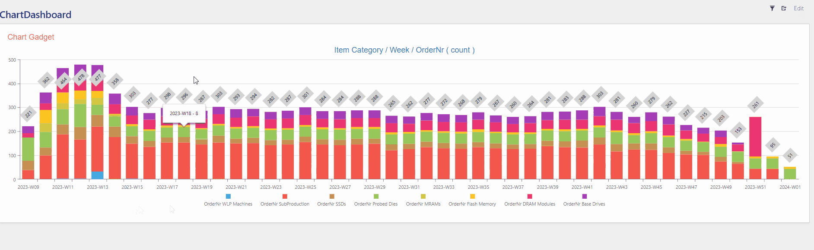Toggle OrderNr WLP Machines blue legend marker
Image resolution: width=814 pixels, height=250 pixels.
(x=228, y=197)
